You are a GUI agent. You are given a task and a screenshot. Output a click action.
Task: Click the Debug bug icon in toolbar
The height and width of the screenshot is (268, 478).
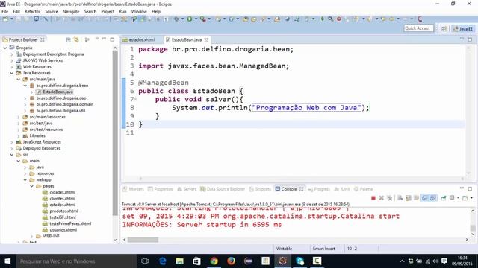click(x=176, y=19)
